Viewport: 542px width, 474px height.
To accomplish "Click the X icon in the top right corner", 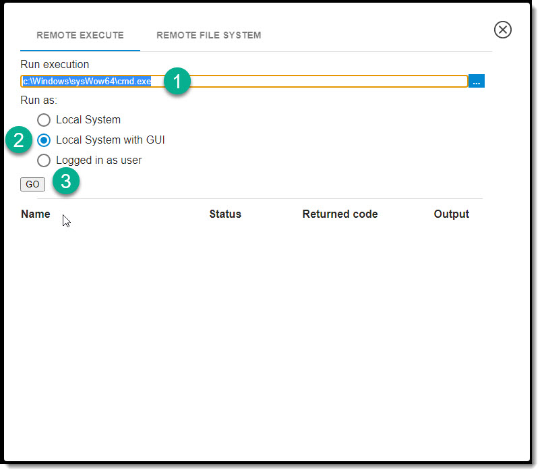I will point(502,30).
